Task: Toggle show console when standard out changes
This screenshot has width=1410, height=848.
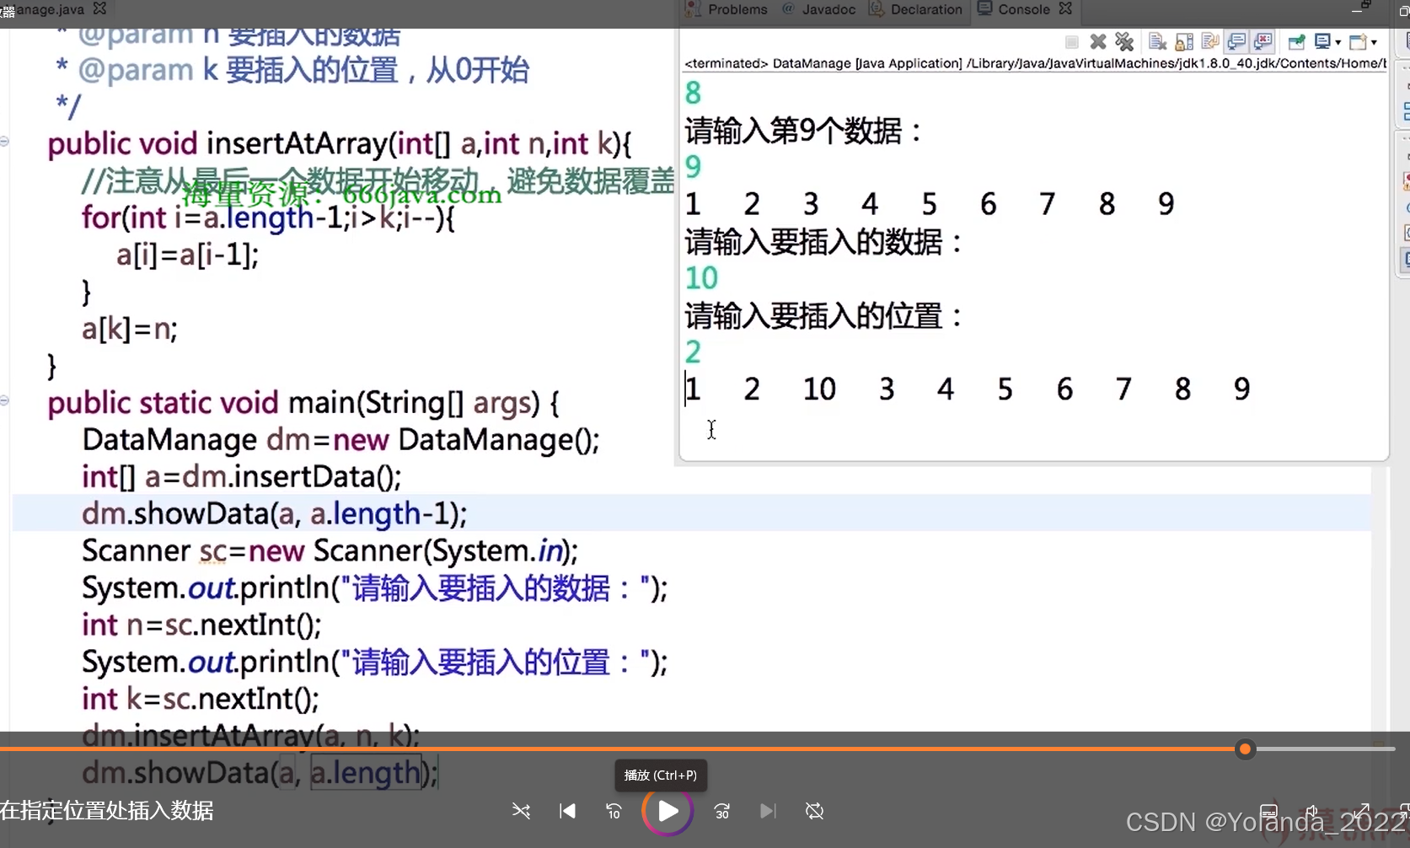Action: pos(1236,41)
